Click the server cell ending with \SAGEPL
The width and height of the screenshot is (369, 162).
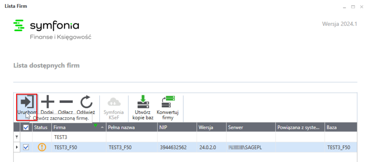point(251,147)
